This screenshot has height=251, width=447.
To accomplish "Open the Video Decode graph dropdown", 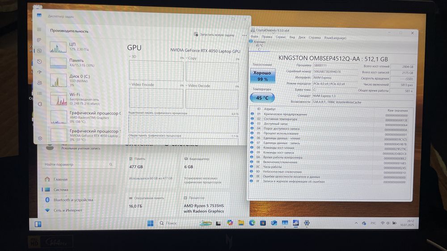I will 198,86.
